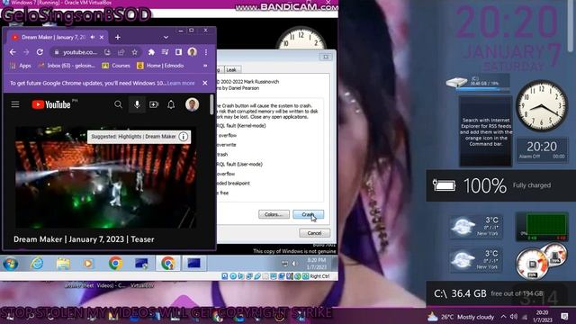This screenshot has height=324, width=576.
Task: Launch Internet Explorer from VM taskbar
Action: tap(37, 264)
